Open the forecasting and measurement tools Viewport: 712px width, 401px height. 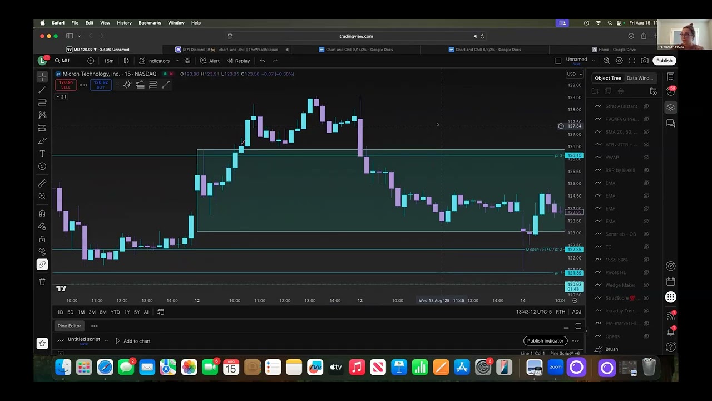(42, 128)
